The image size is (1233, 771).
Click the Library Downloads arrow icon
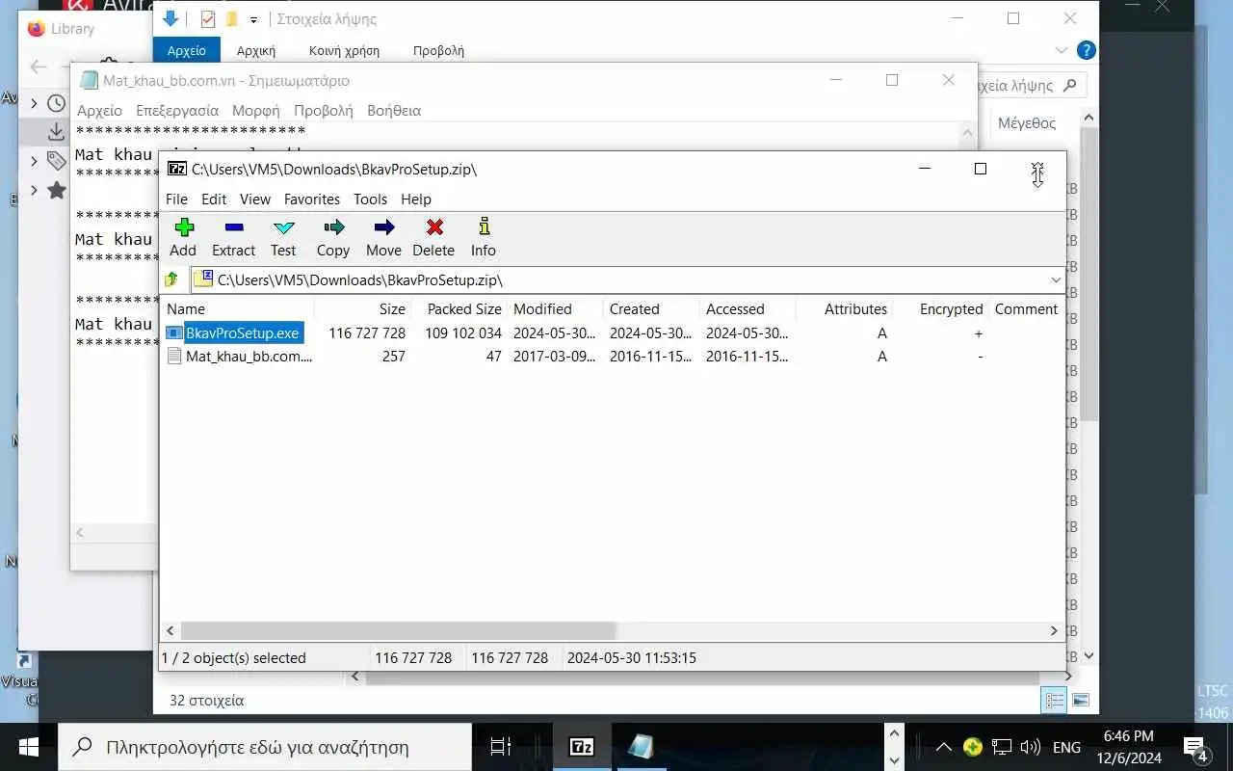(x=57, y=132)
